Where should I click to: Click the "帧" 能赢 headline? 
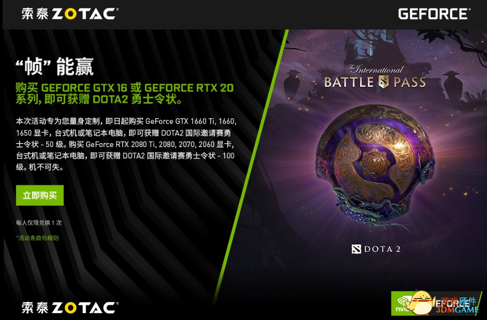(x=55, y=67)
